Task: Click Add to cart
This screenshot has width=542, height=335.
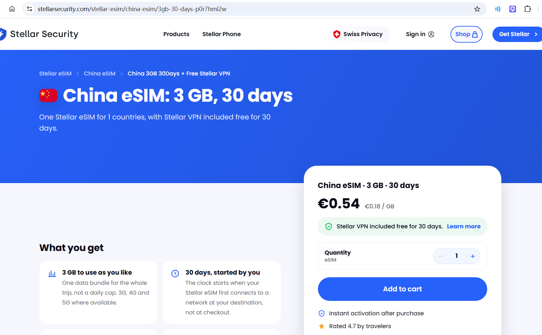Action: pos(403,289)
